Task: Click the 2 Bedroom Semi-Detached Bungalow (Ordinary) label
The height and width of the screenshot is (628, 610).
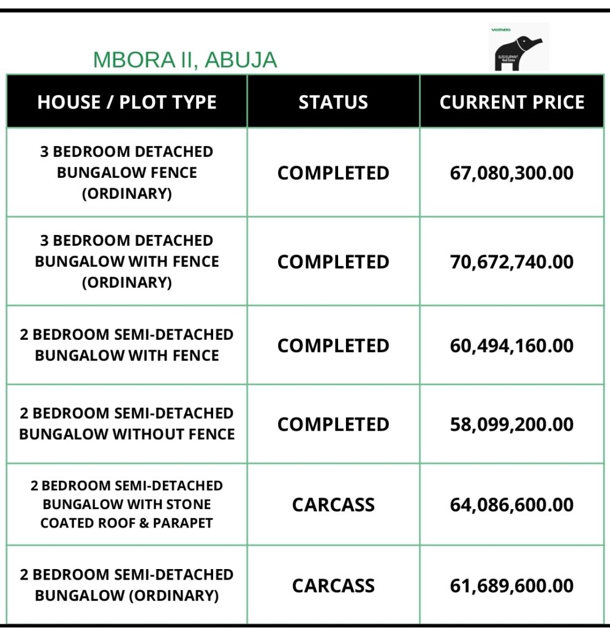Action: (x=127, y=585)
